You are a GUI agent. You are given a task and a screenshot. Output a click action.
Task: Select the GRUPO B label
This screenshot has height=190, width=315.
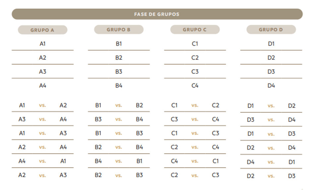point(119,30)
